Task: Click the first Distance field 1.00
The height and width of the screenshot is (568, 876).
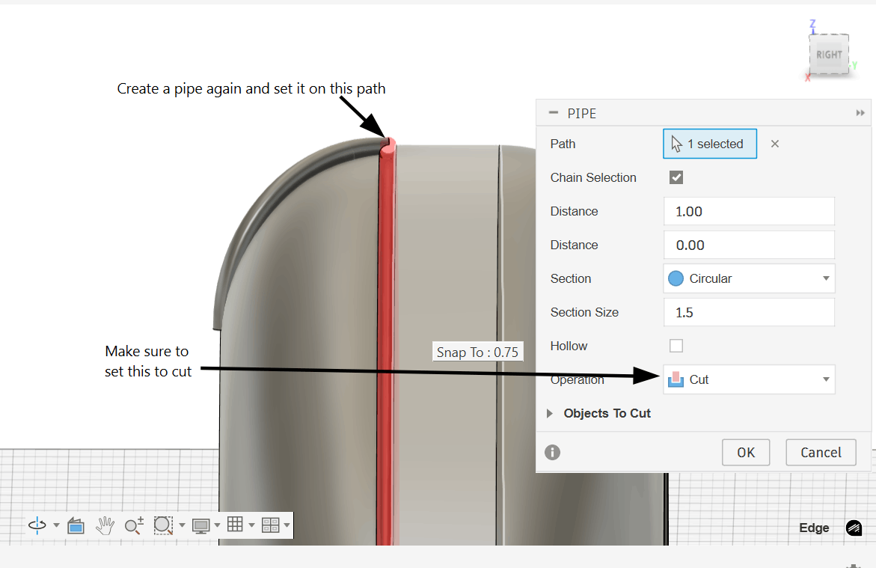Action: click(749, 211)
